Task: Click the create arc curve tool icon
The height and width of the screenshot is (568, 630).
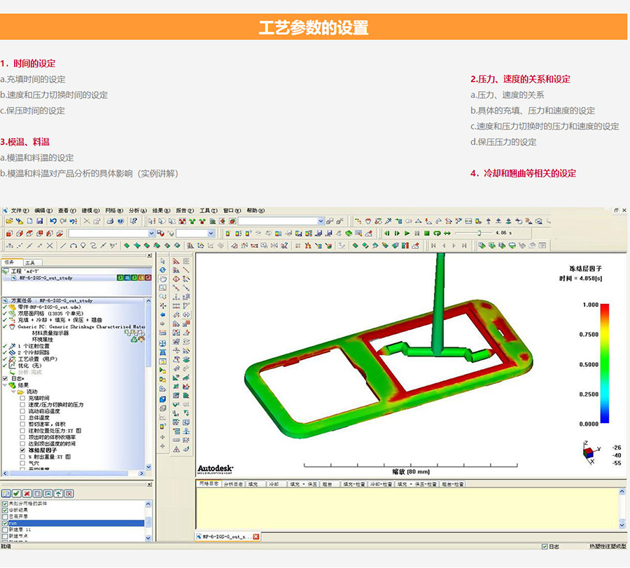Action: pos(73,245)
